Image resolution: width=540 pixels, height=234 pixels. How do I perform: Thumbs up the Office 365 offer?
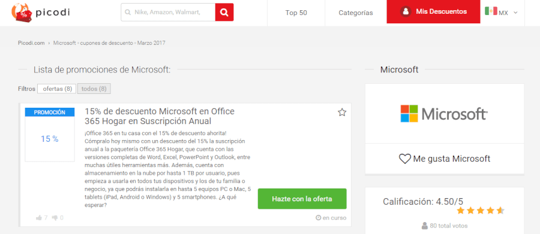(x=39, y=218)
